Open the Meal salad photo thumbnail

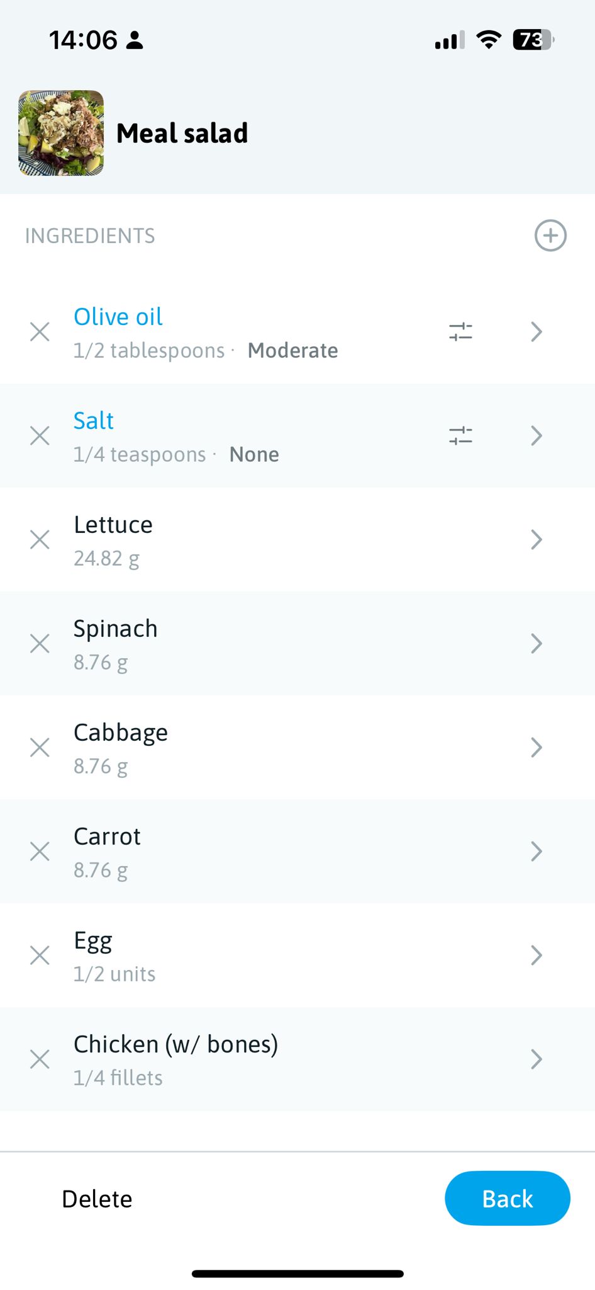(61, 133)
